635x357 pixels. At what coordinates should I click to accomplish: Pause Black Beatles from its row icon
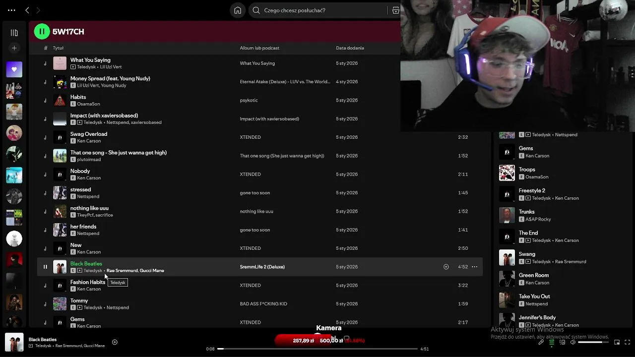(45, 267)
